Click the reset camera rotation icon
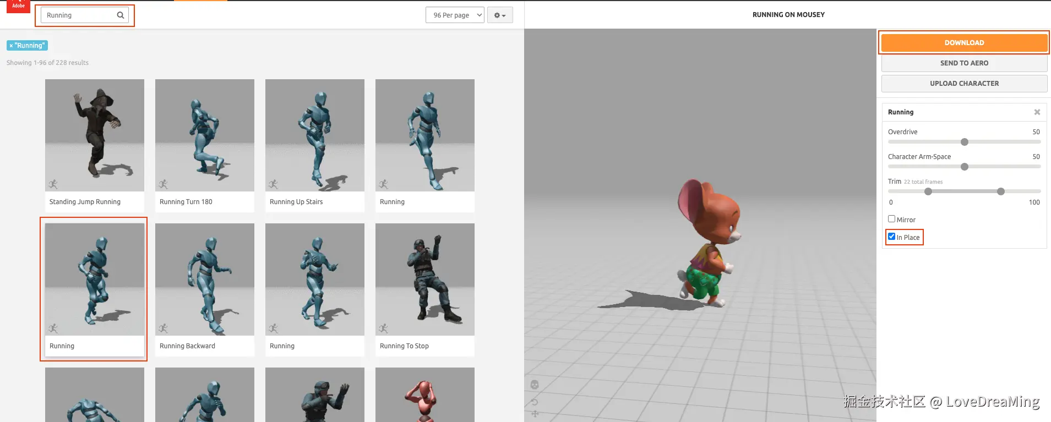This screenshot has width=1051, height=422. 535,402
